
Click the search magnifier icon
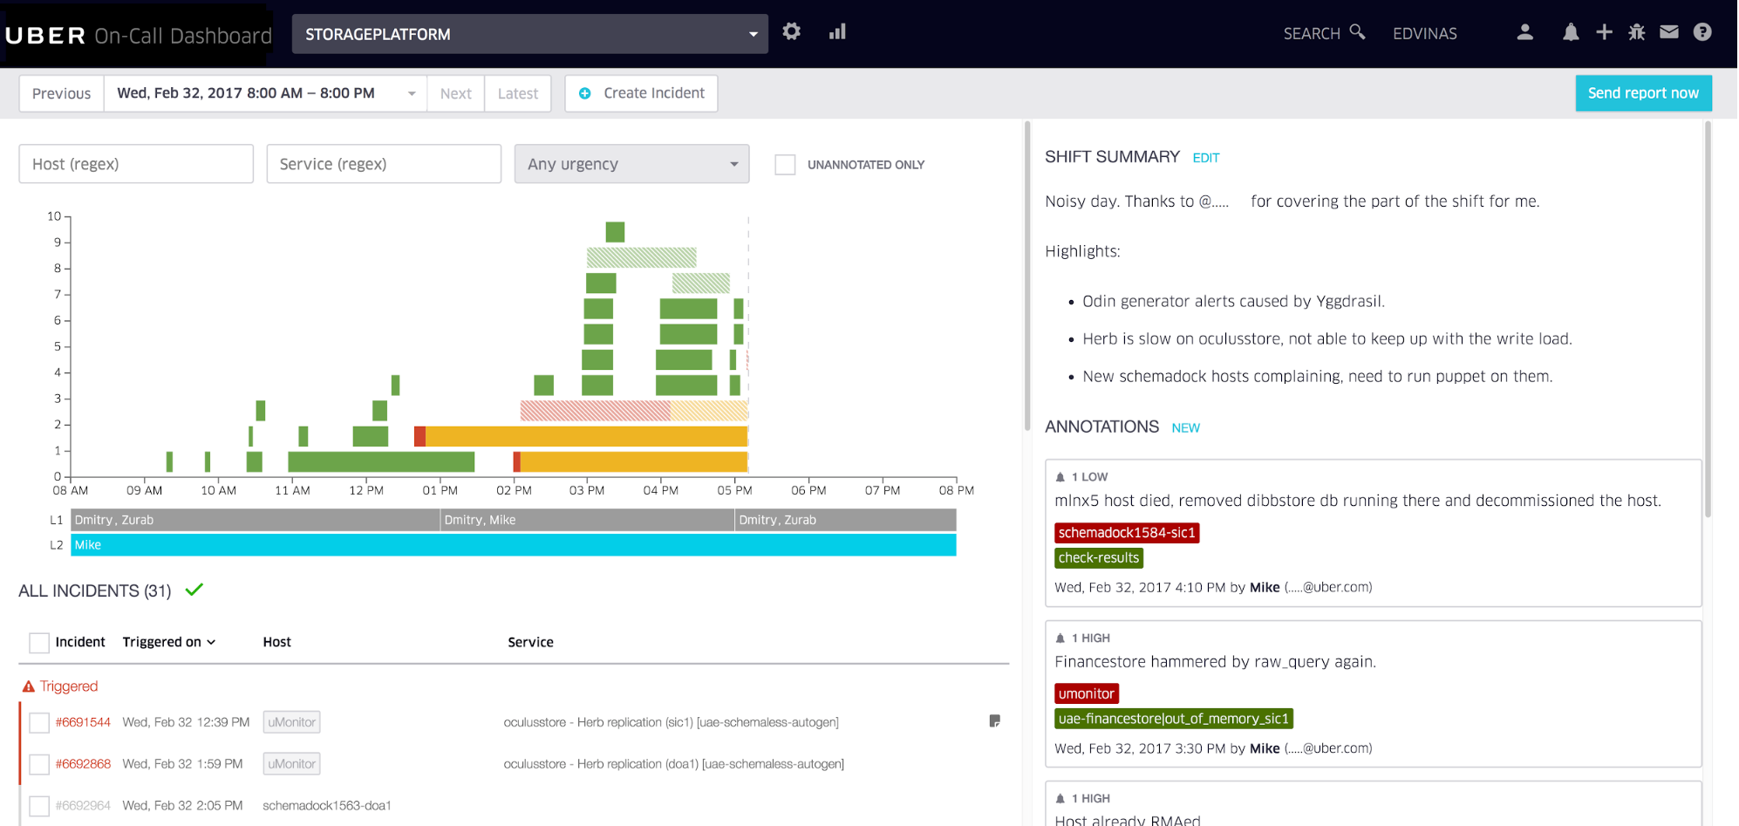coord(1357,31)
